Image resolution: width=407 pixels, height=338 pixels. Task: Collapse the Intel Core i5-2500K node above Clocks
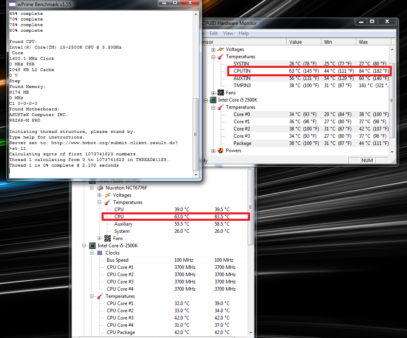pyautogui.click(x=84, y=246)
